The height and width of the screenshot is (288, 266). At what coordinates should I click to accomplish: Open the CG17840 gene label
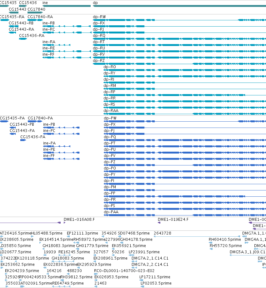[36, 9]
